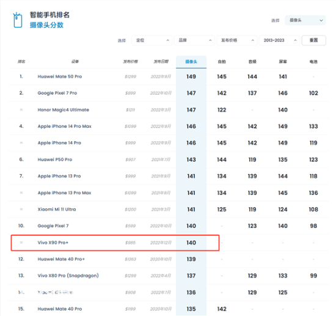Click camera score 143 for Huawei P50 Pro
The image size is (336, 316).
(x=191, y=160)
